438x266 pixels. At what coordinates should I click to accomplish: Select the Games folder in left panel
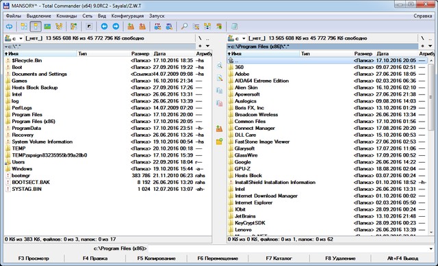(x=19, y=81)
